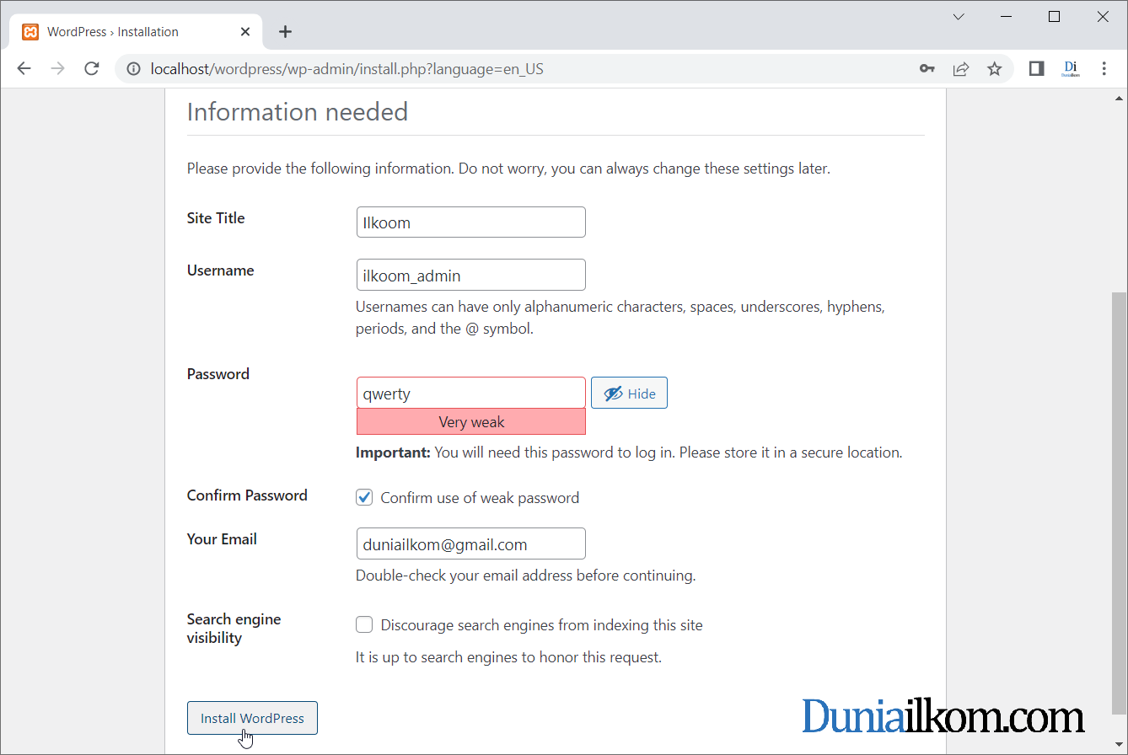Screen dimensions: 1128x755
Task: Check Discourage search engines from indexing
Action: pos(364,624)
